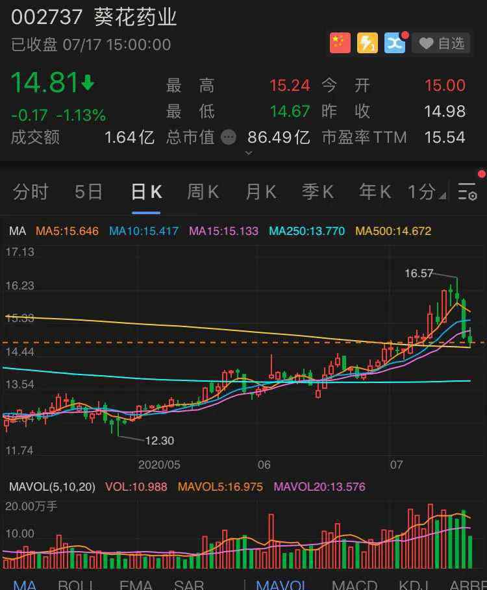Switch to 季K chart tab
Image resolution: width=487 pixels, height=590 pixels.
(318, 191)
